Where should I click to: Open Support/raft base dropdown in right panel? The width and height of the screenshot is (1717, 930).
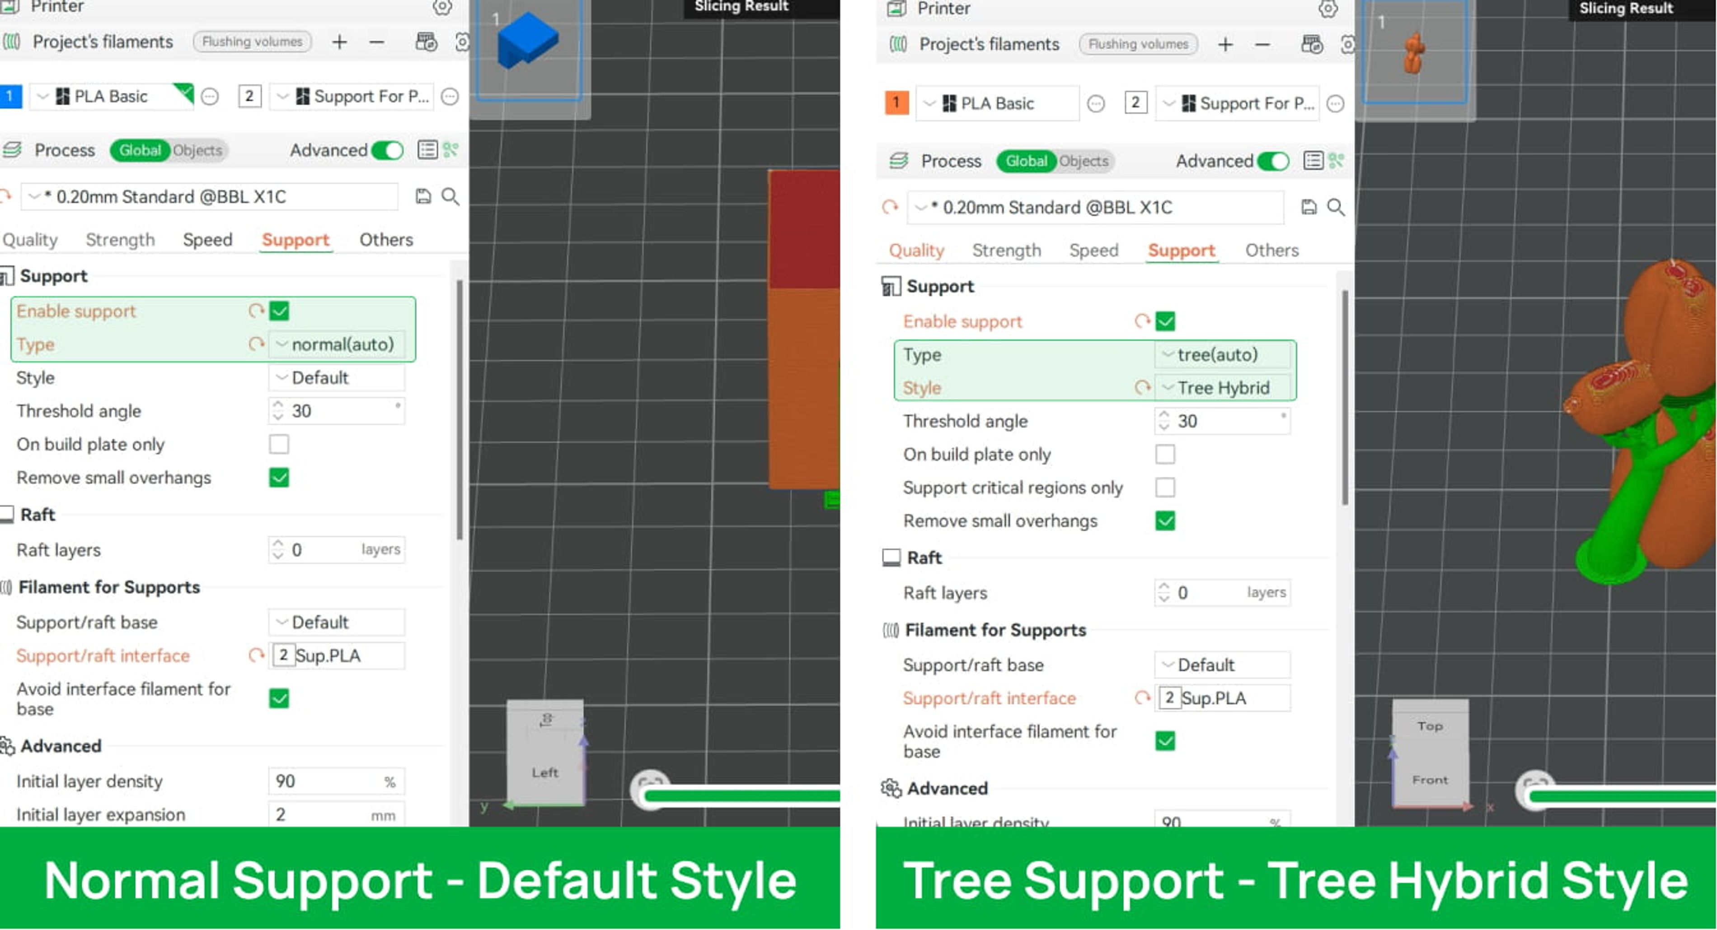pyautogui.click(x=1222, y=665)
